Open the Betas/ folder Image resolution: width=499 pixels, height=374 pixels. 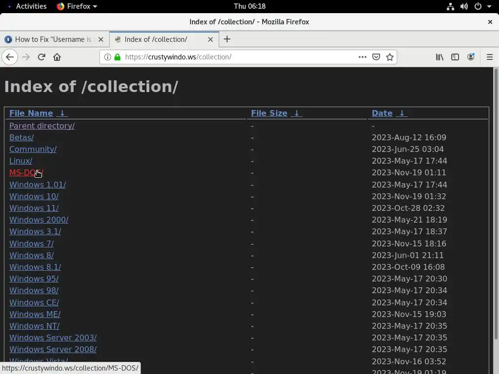[21, 137]
